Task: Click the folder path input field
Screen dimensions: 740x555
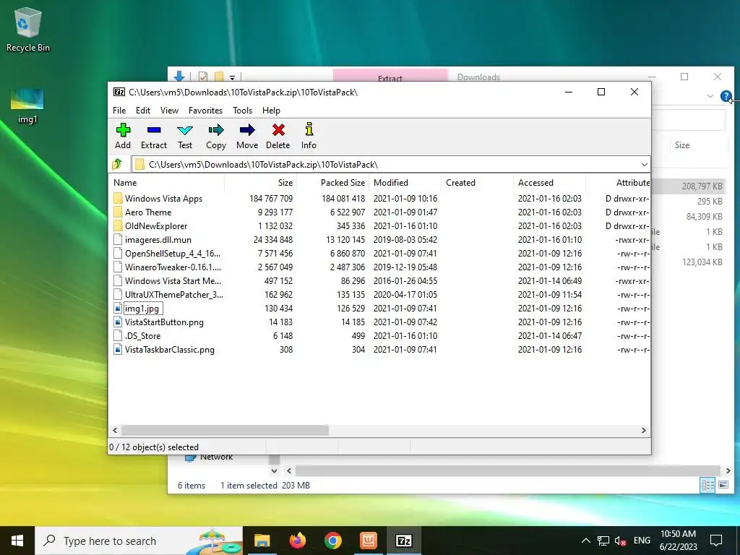Action: coord(391,164)
